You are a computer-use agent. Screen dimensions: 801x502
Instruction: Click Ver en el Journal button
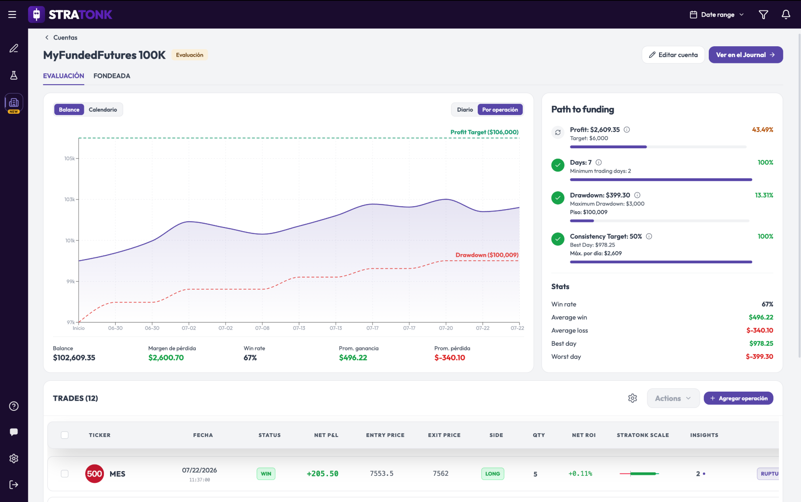click(x=746, y=55)
